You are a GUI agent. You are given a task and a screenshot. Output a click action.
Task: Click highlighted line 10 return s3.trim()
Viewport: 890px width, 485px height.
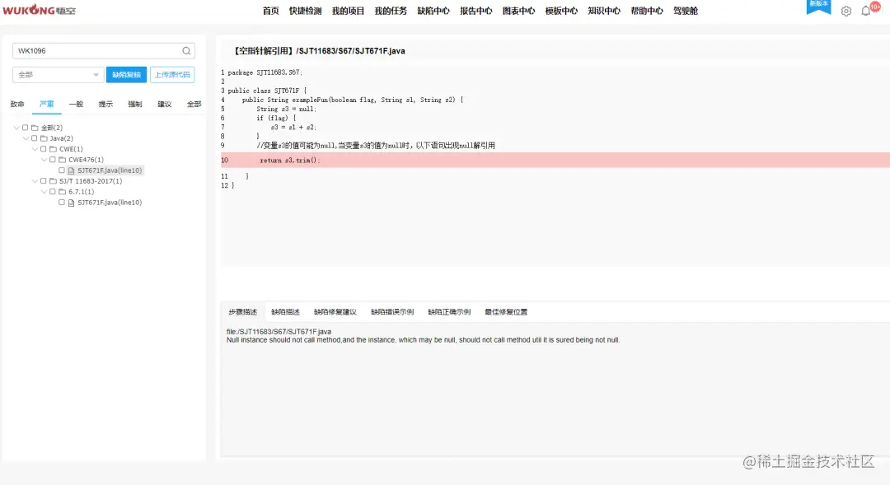coord(555,160)
